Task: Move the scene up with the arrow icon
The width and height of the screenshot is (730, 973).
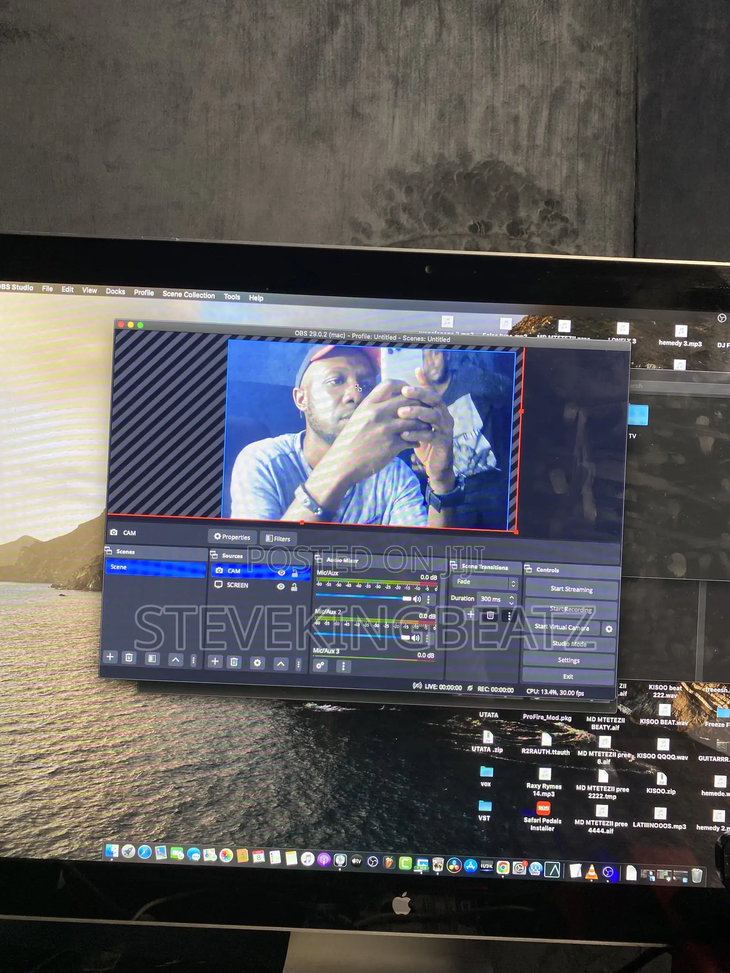Action: (176, 659)
